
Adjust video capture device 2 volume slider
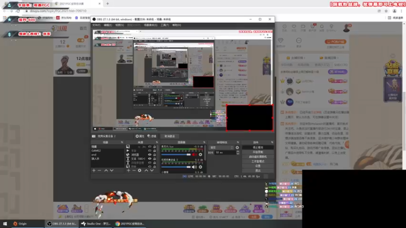point(176,167)
